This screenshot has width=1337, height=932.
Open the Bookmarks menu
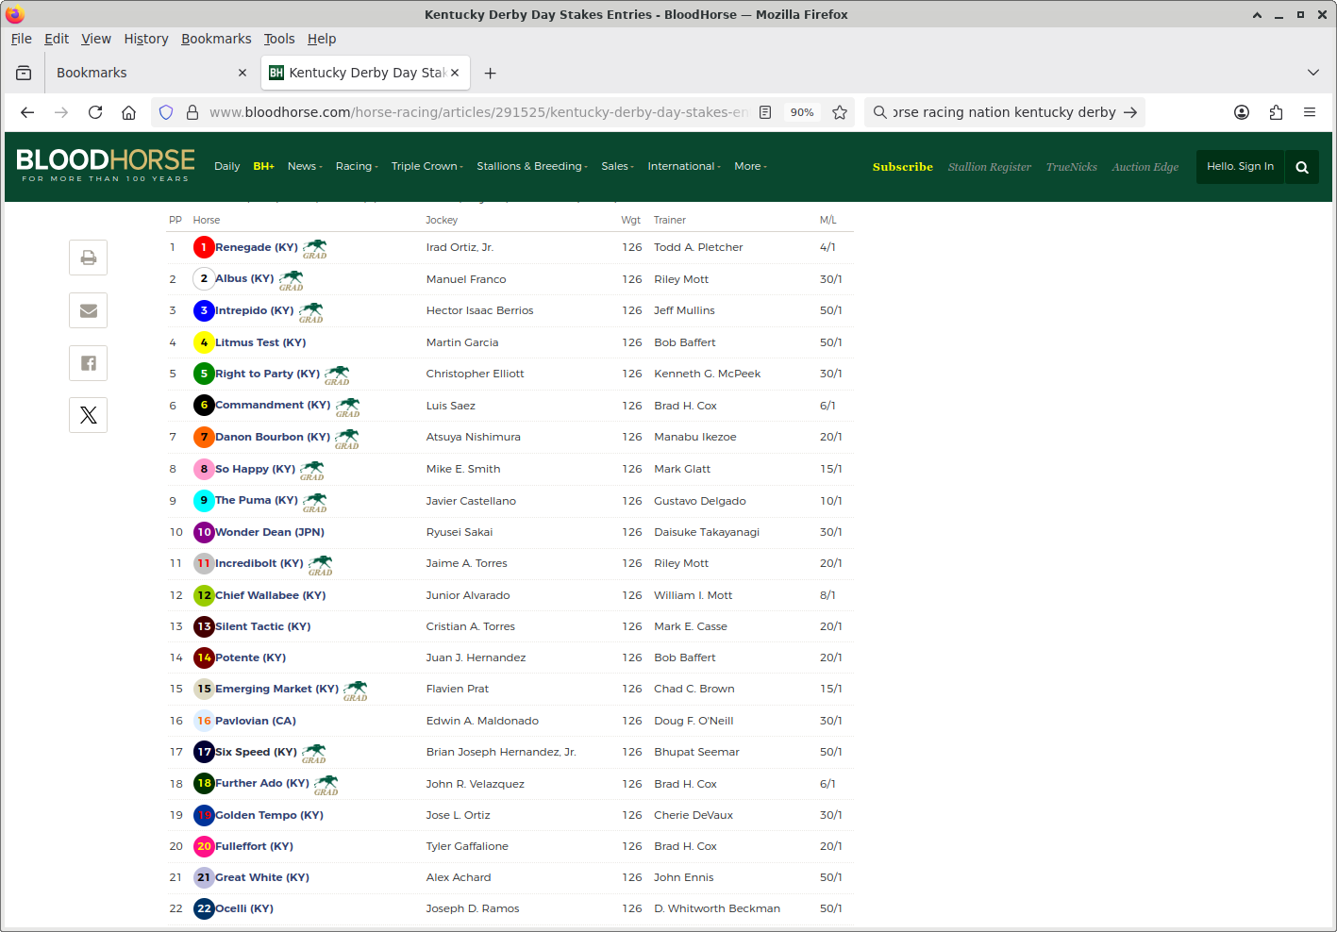coord(216,39)
